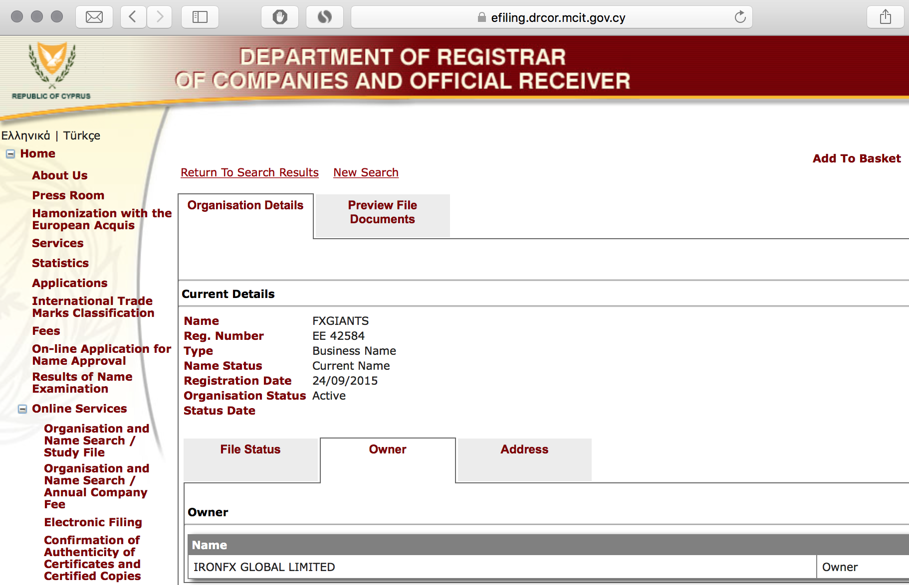Toggle the Safari sidebar icon
This screenshot has height=585, width=909.
[200, 17]
